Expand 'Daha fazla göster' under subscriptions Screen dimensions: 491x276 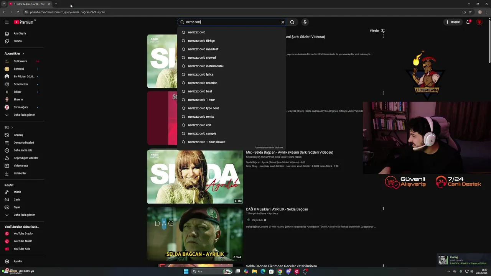point(22,115)
